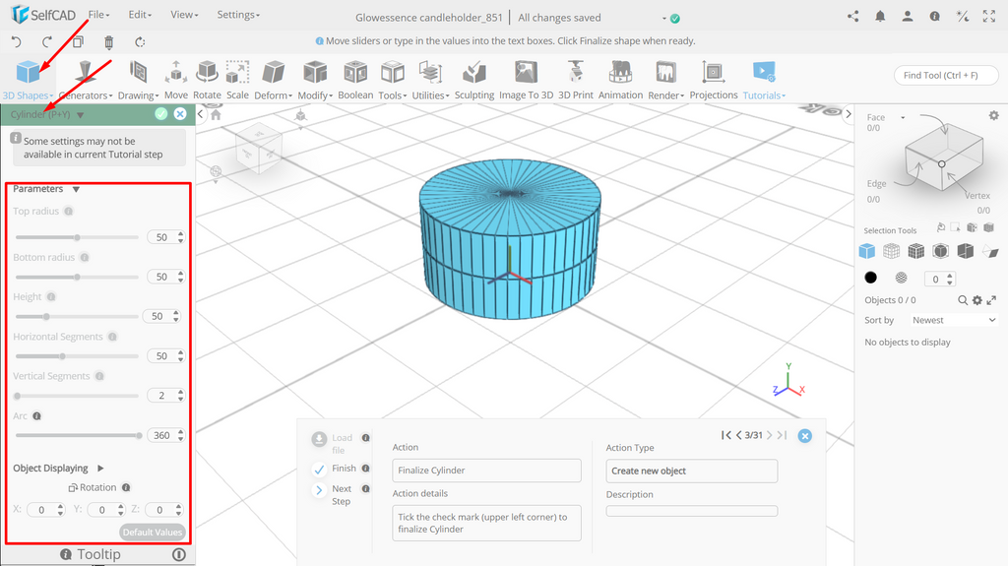This screenshot has height=566, width=1008.
Task: Open the user account icon
Action: point(907,17)
